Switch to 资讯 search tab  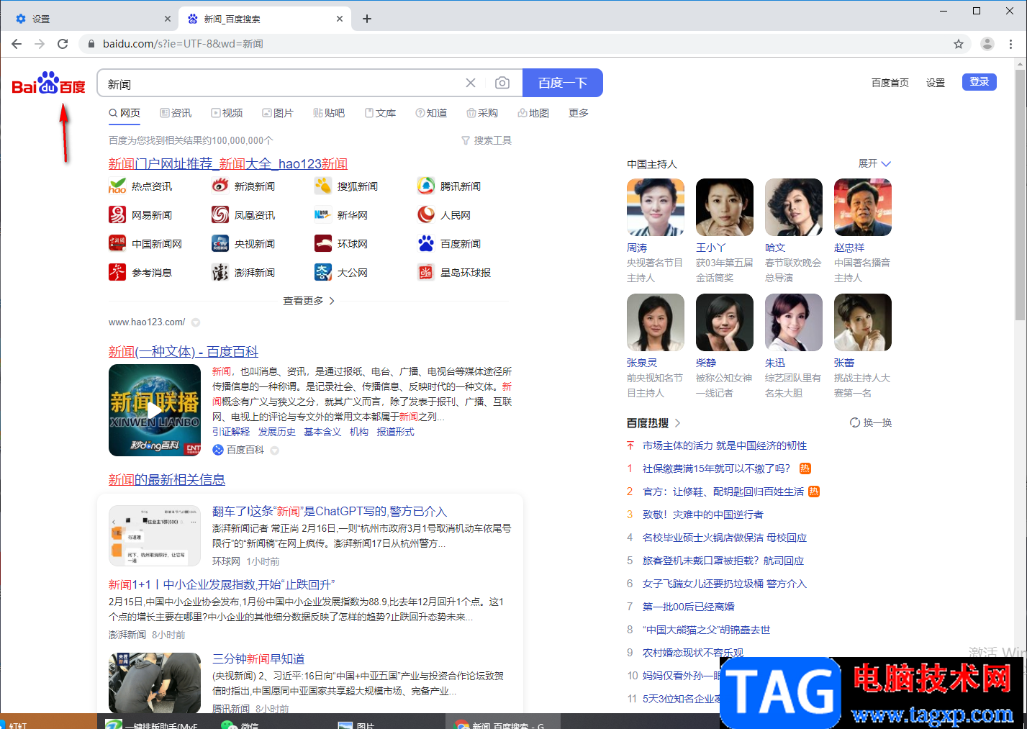click(x=176, y=113)
